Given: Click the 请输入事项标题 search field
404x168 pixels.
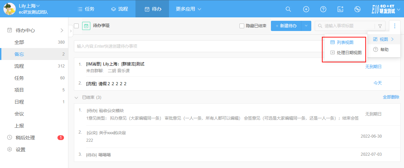Looking at the screenshot, I should pyautogui.click(x=347, y=26).
